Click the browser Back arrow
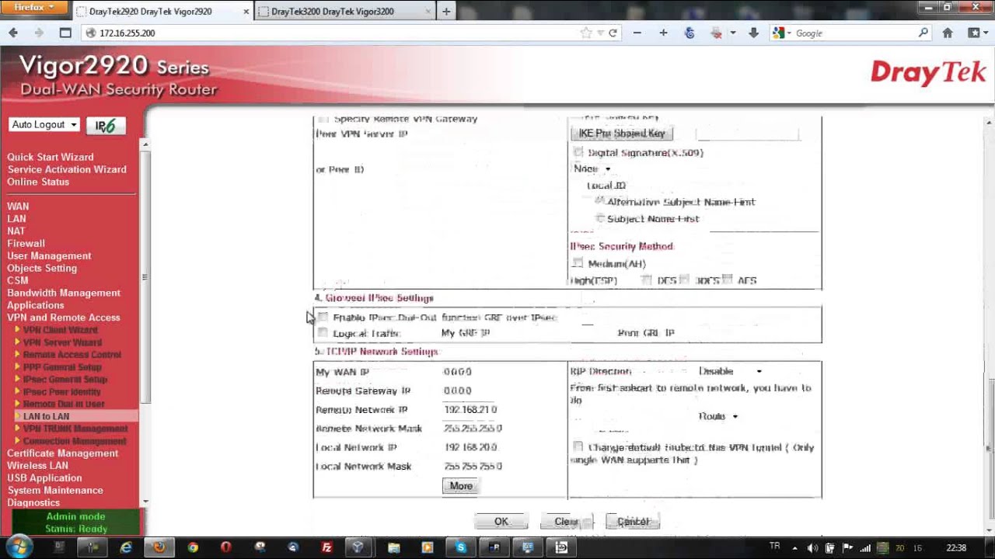The height and width of the screenshot is (559, 995). pyautogui.click(x=13, y=33)
